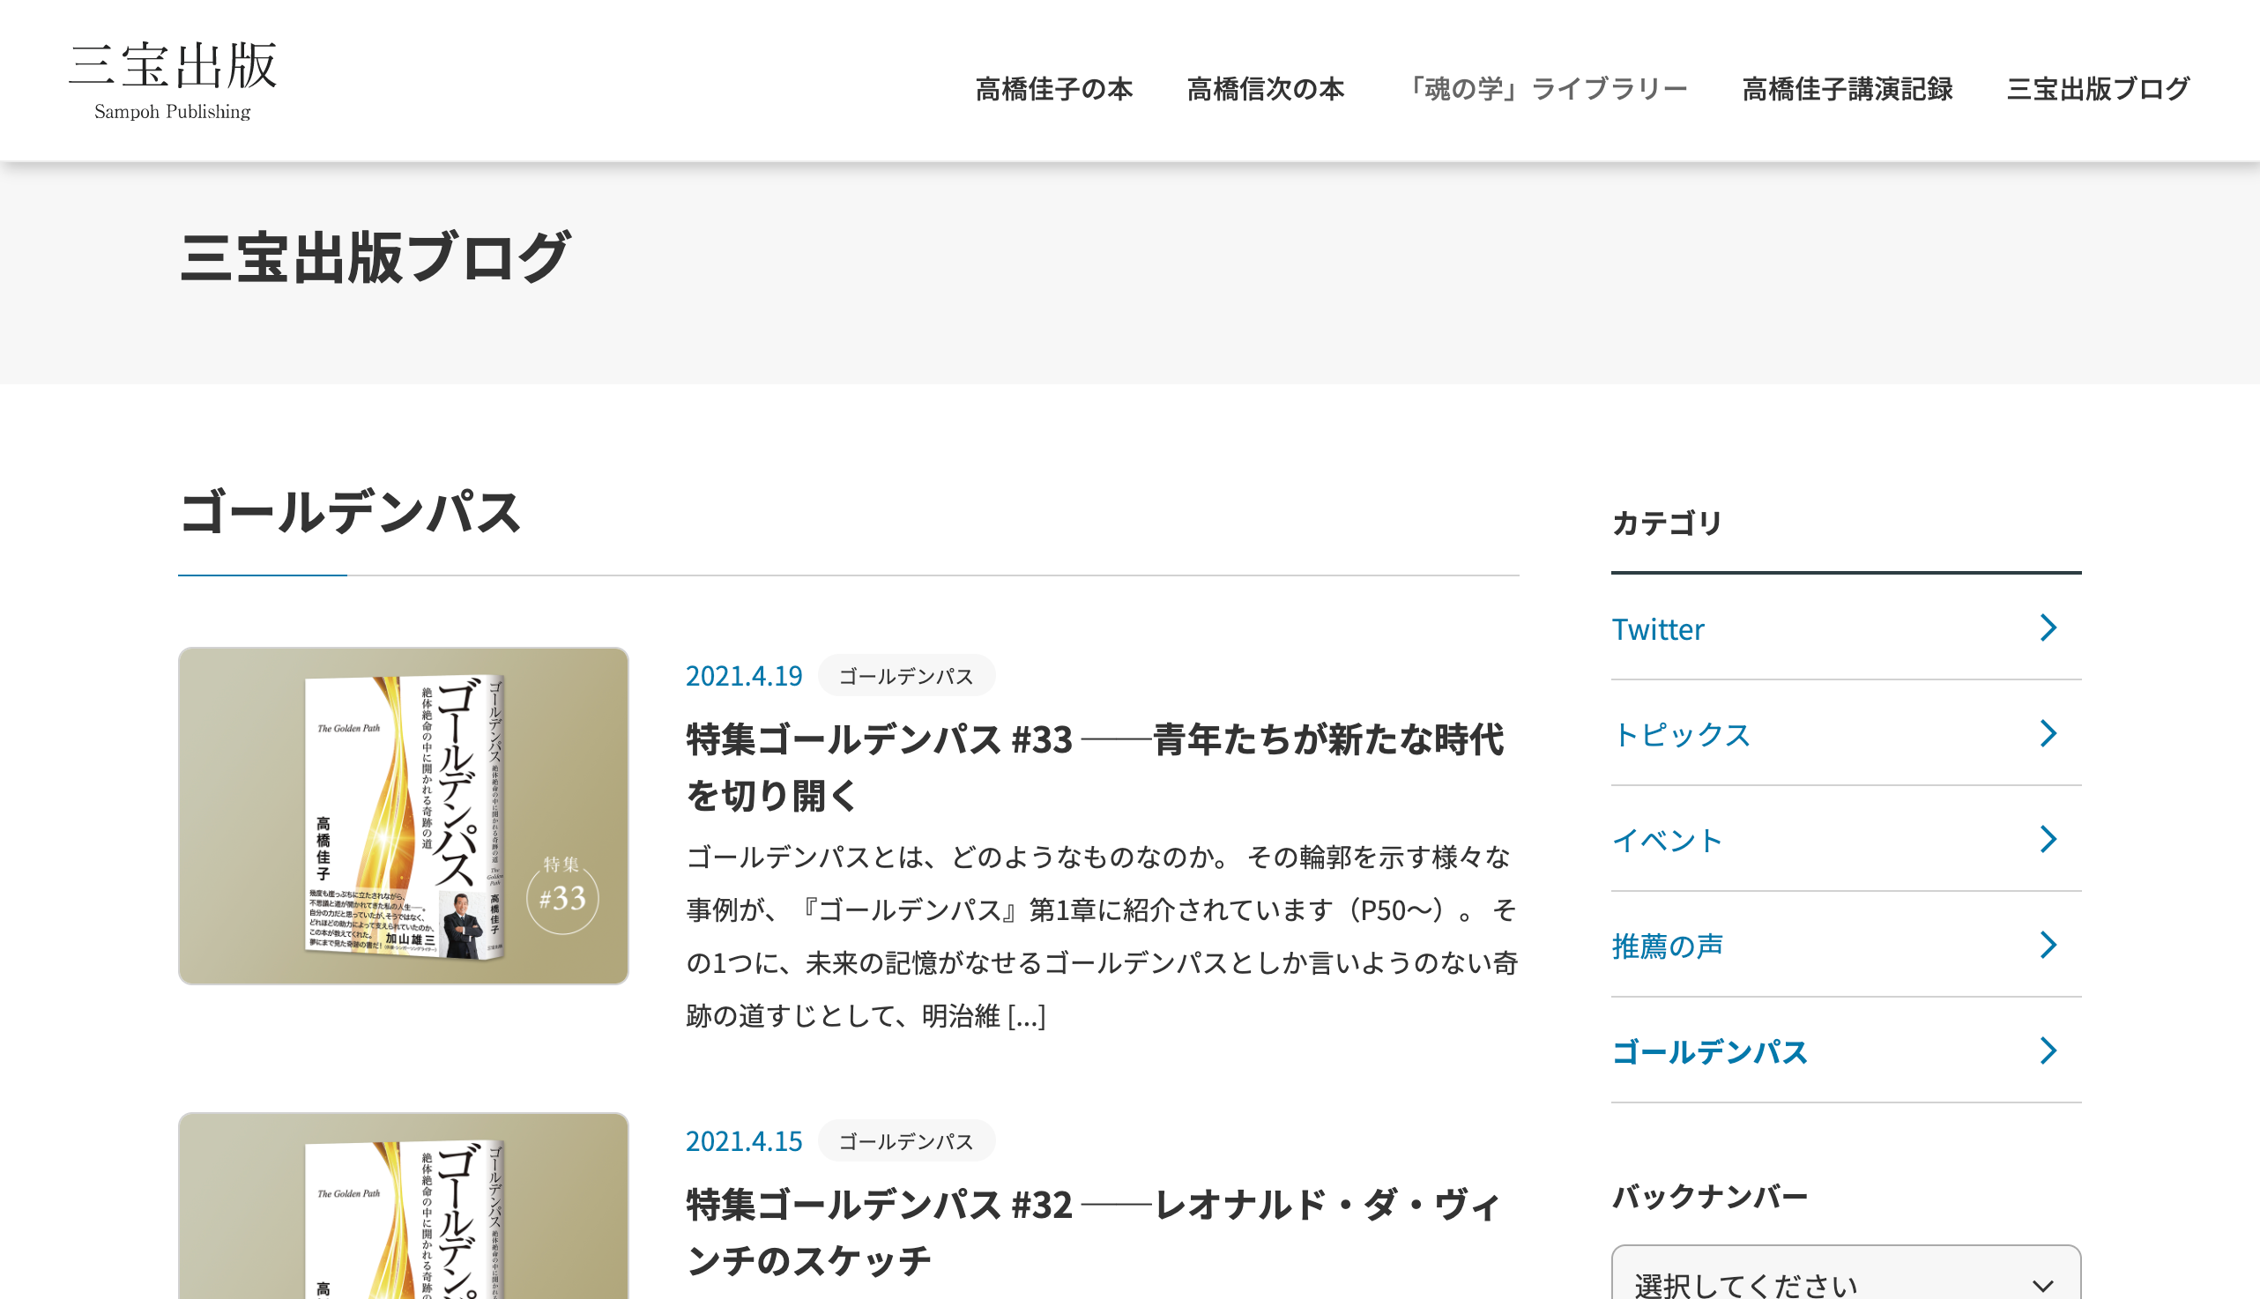Click the バックナンバー sidebar heading
2260x1299 pixels.
1709,1197
